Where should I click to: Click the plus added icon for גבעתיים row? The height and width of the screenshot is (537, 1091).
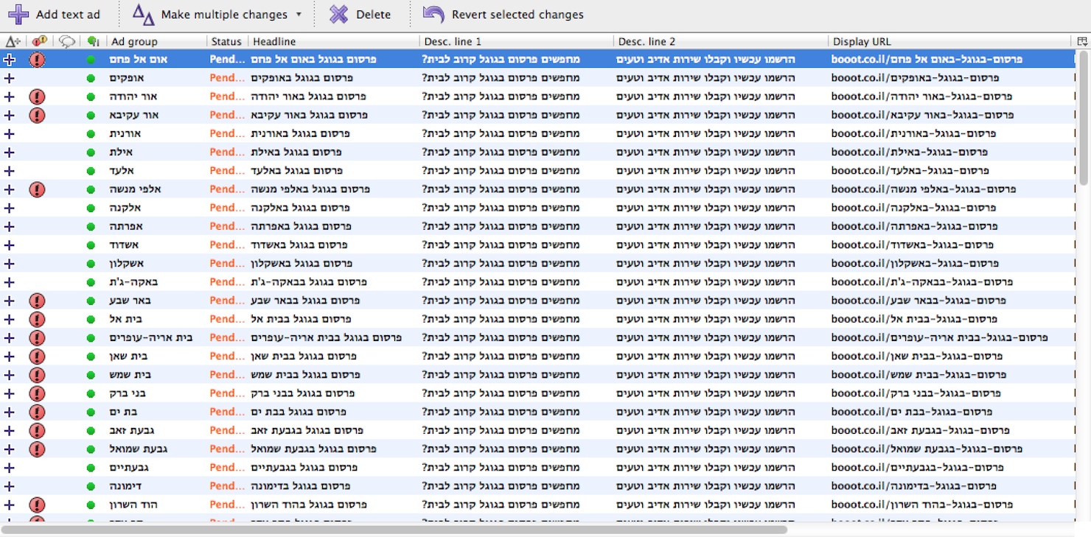(x=10, y=468)
